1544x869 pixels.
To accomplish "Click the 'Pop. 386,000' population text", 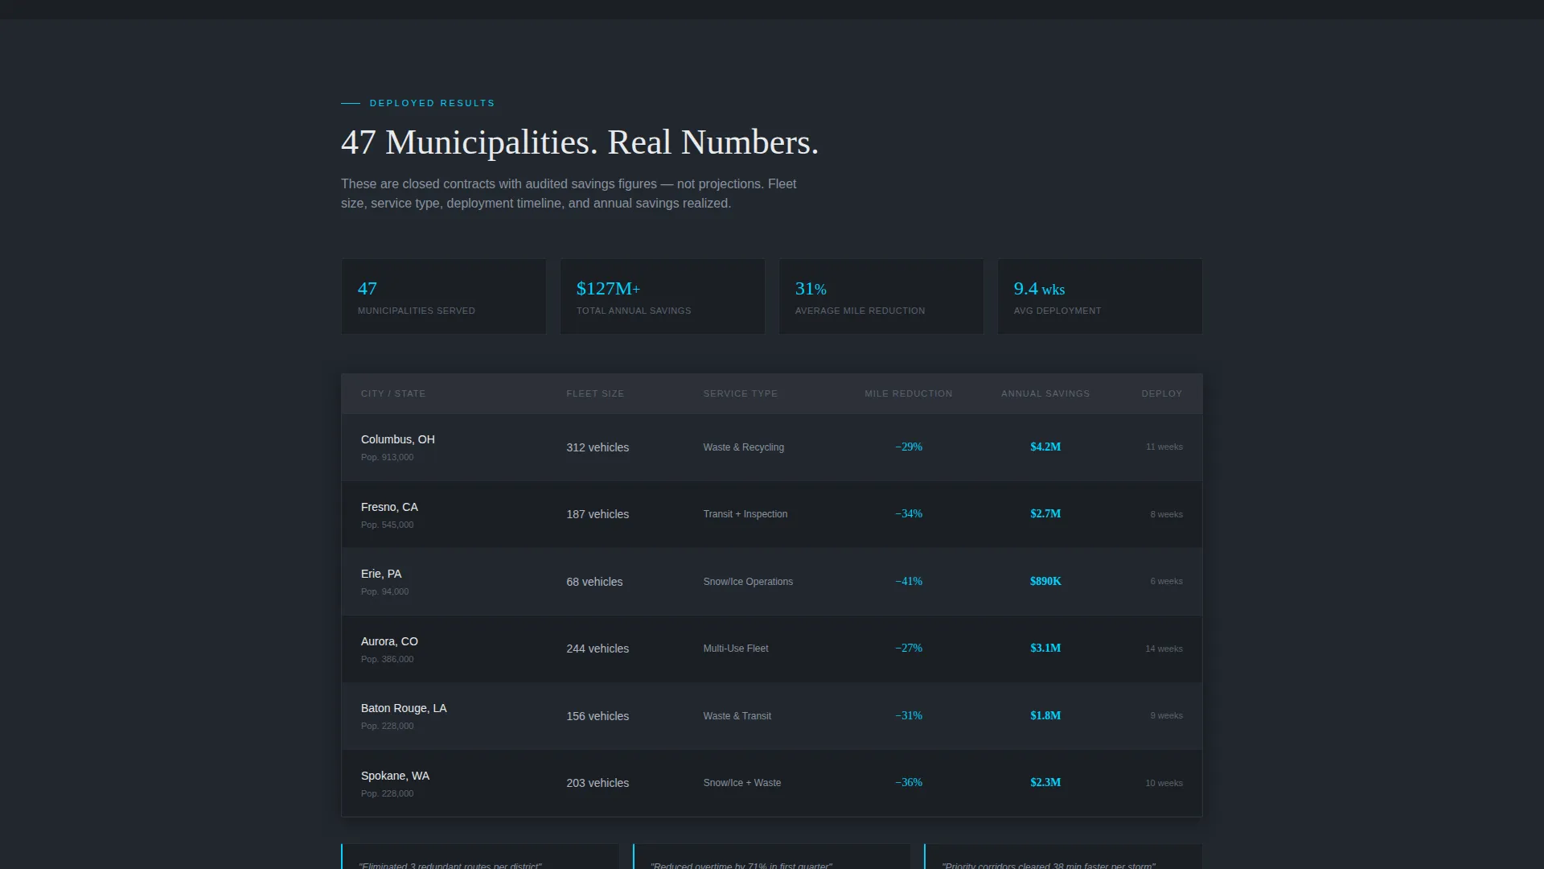I will tap(388, 659).
